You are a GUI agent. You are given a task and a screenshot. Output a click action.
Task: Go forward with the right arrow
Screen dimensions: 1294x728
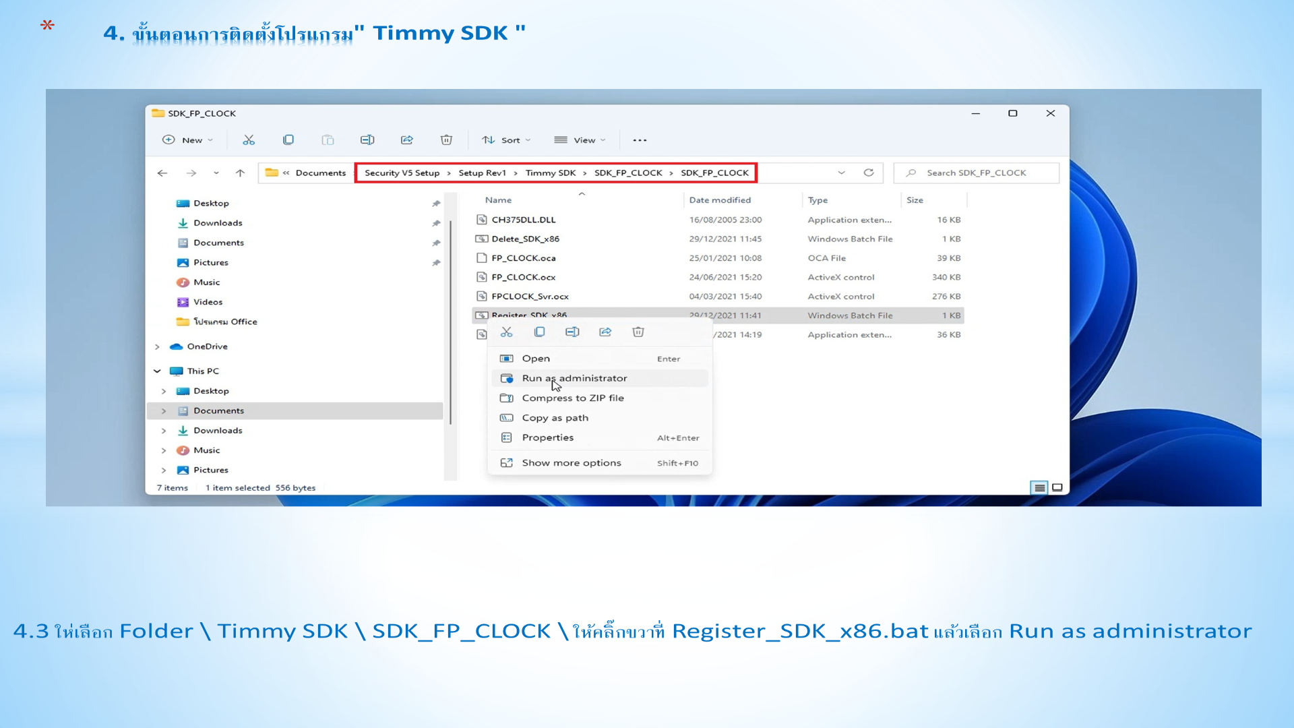191,173
